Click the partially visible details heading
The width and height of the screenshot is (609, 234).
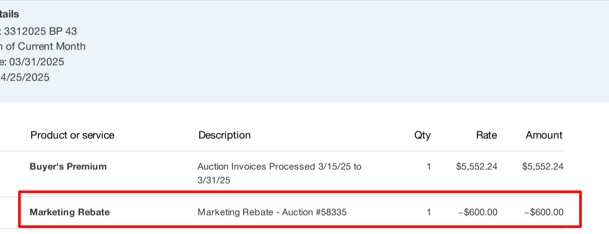coord(9,14)
